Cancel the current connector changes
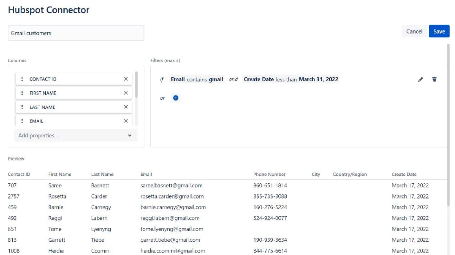The image size is (455, 255). tap(414, 31)
